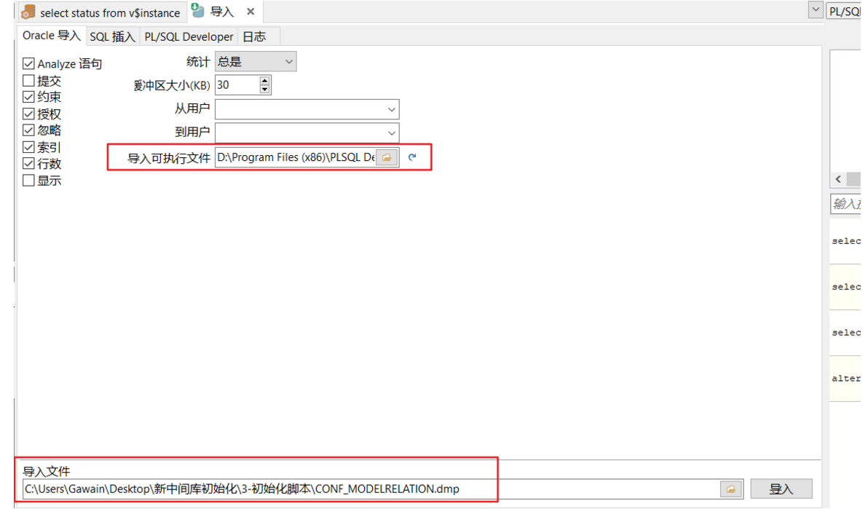Screen dimensions: 865x509
Task: Uncheck the Analyze 语句 checkbox
Action: point(28,63)
